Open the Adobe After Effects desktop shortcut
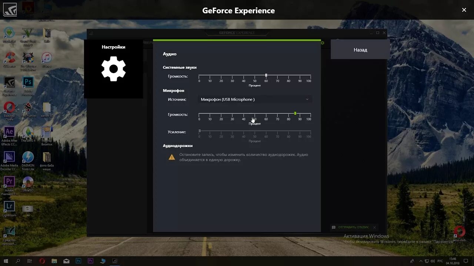The height and width of the screenshot is (266, 474). click(9, 136)
